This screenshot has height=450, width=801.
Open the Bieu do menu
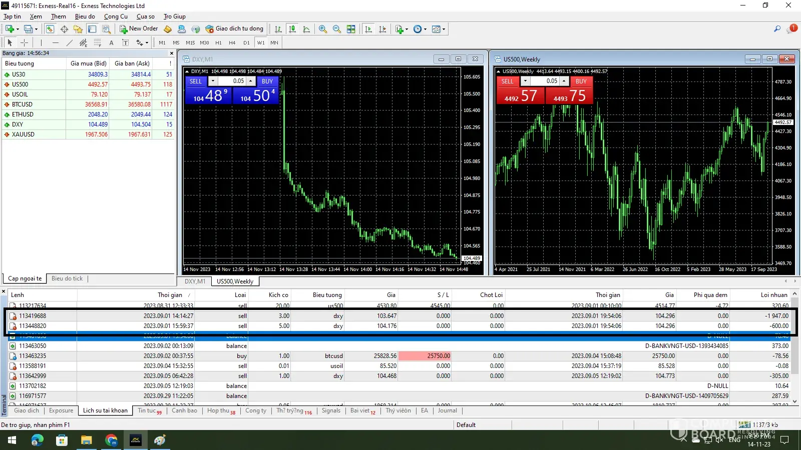(x=85, y=16)
